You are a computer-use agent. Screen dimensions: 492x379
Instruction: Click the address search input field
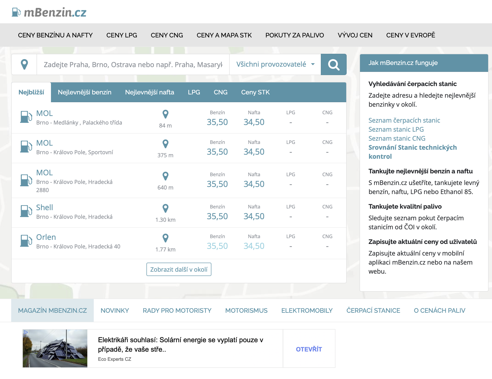(x=133, y=64)
